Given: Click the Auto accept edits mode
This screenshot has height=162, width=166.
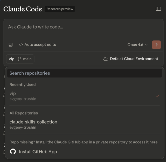Looking at the screenshot, I should tap(37, 45).
